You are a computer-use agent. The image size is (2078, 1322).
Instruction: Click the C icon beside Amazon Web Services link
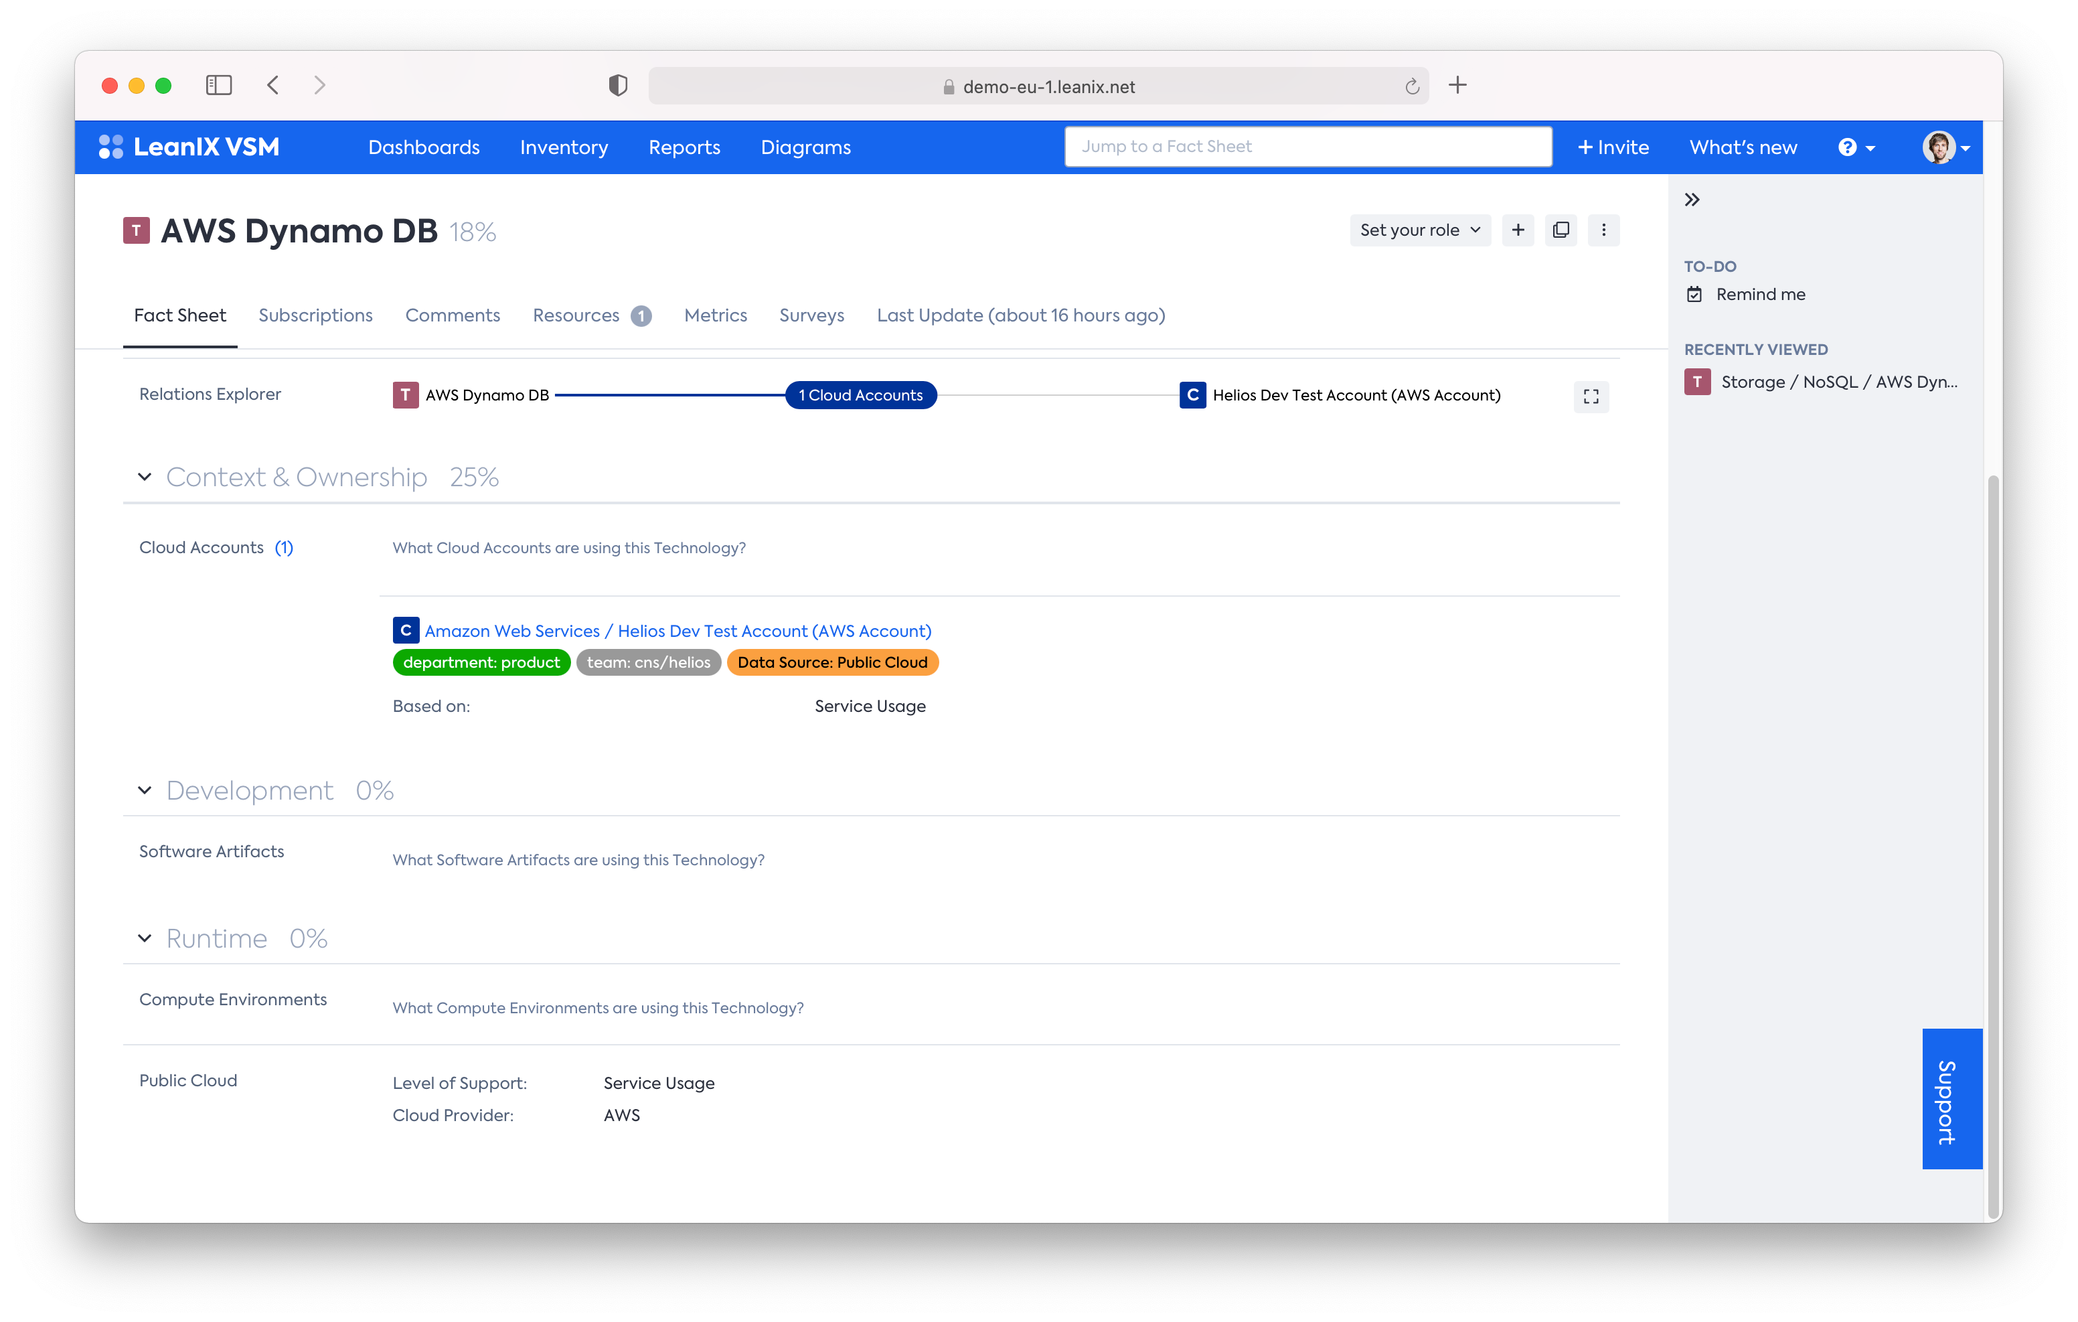406,630
